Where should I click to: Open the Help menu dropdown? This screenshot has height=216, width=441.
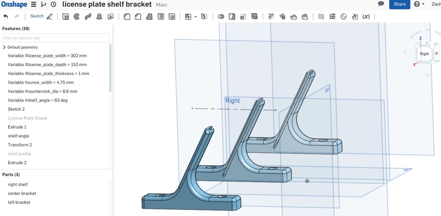pyautogui.click(x=419, y=4)
